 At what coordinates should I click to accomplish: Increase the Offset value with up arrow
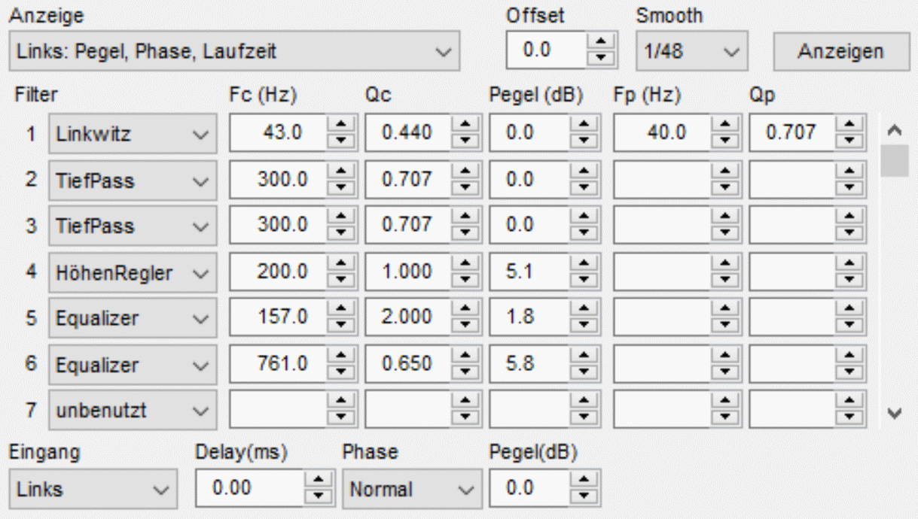599,45
